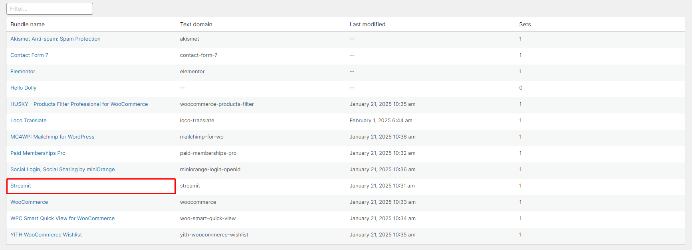Image resolution: width=692 pixels, height=250 pixels.
Task: Click the Sets count for Streamit
Action: tap(520, 186)
